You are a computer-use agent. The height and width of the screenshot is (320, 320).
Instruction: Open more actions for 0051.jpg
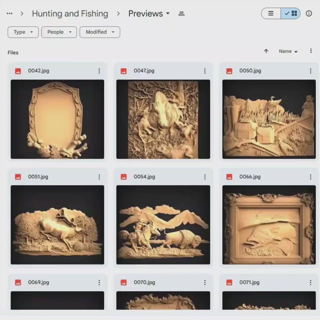point(99,177)
